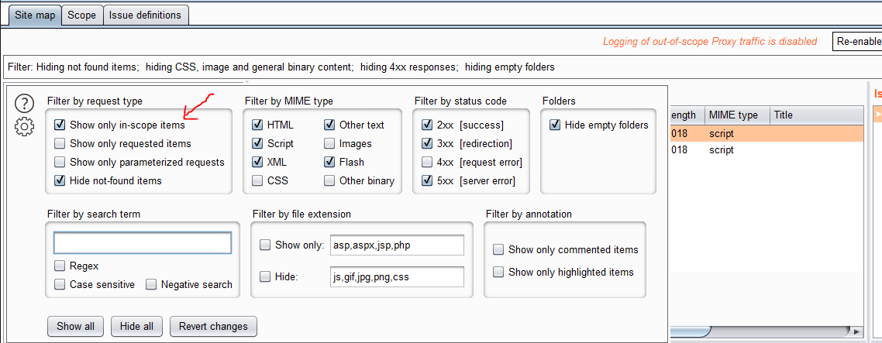Open the Issue definitions tab
Image resolution: width=882 pixels, height=343 pixels.
click(145, 15)
